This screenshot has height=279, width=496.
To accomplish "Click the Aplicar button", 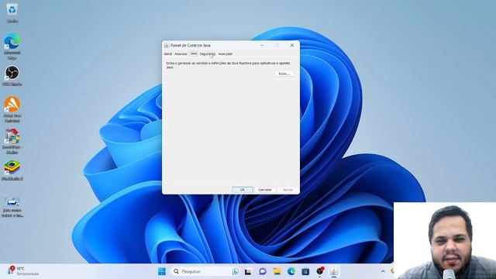I will pyautogui.click(x=288, y=190).
